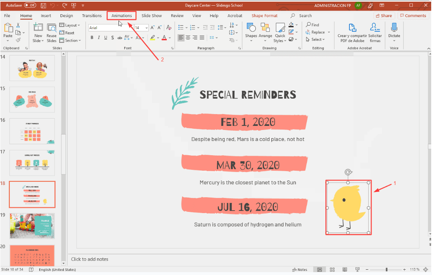The image size is (432, 275).
Task: Select slide 19 thumbnail
Action: coord(32,226)
